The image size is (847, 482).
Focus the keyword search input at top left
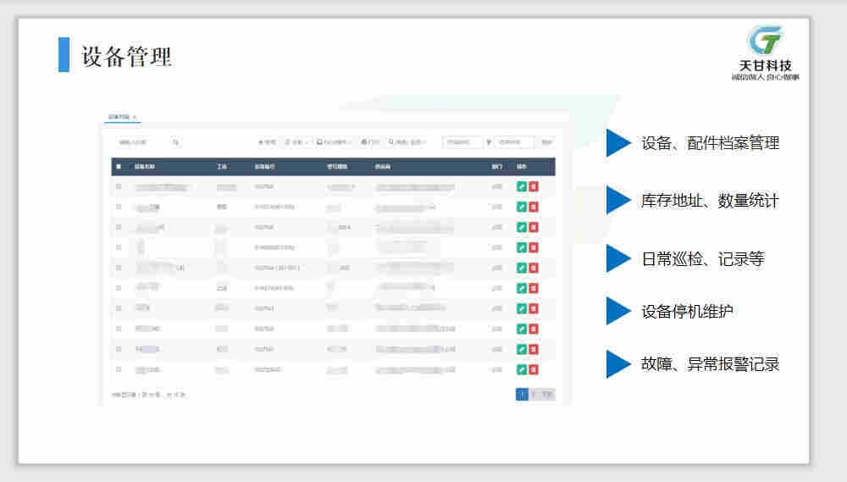[140, 142]
